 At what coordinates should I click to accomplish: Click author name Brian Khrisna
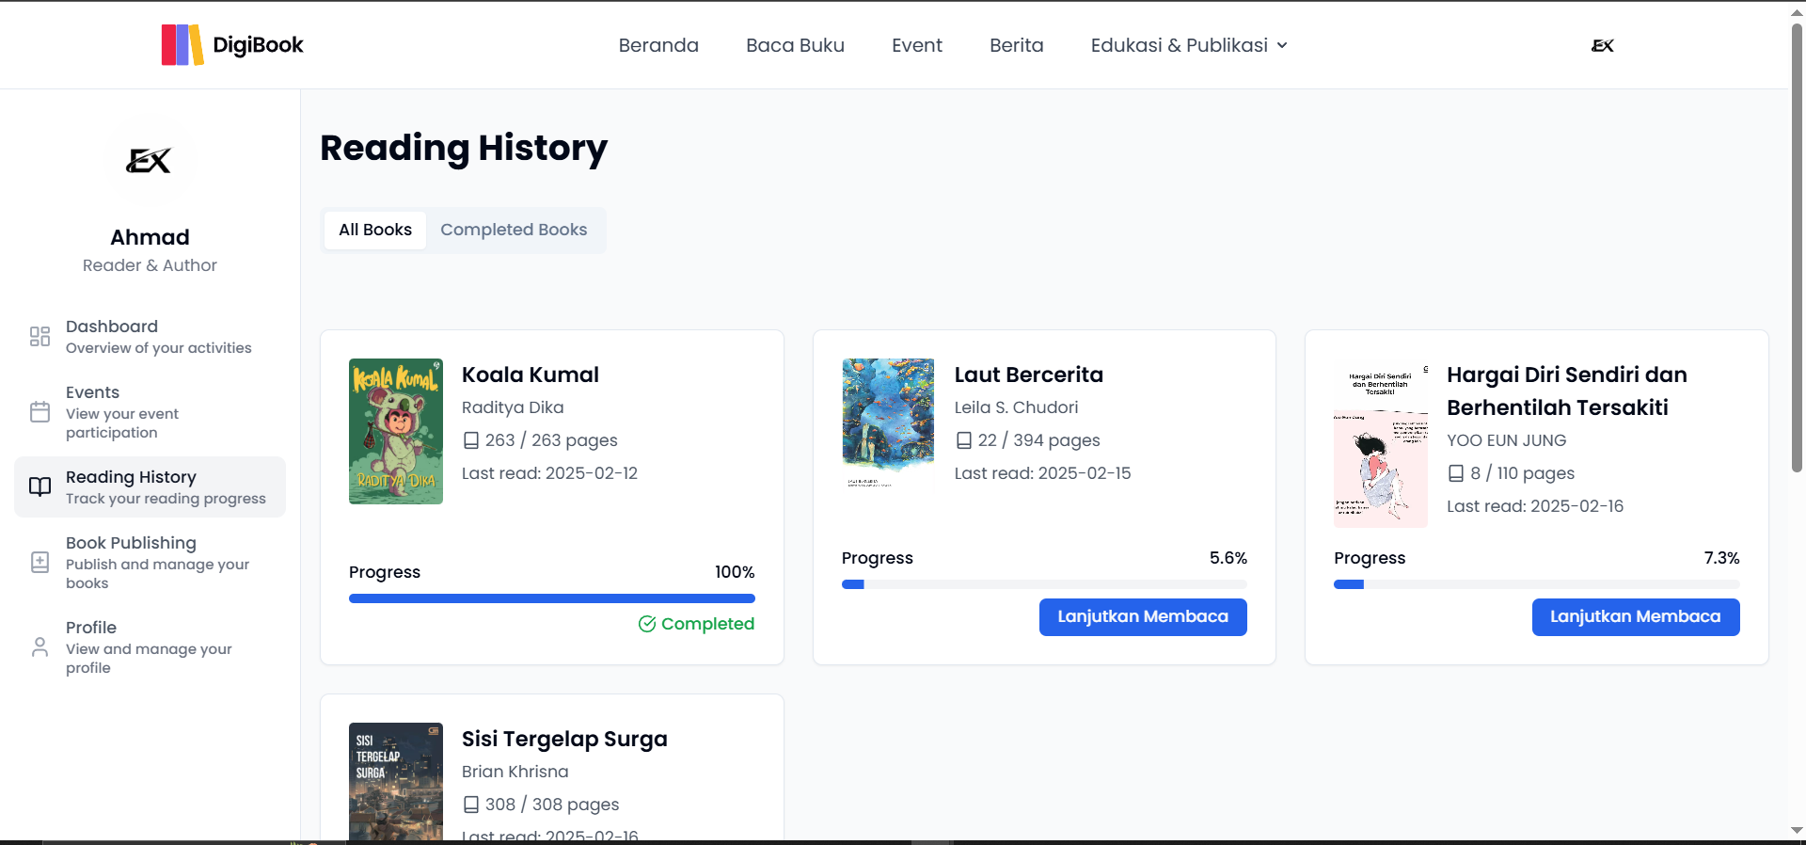pos(515,772)
